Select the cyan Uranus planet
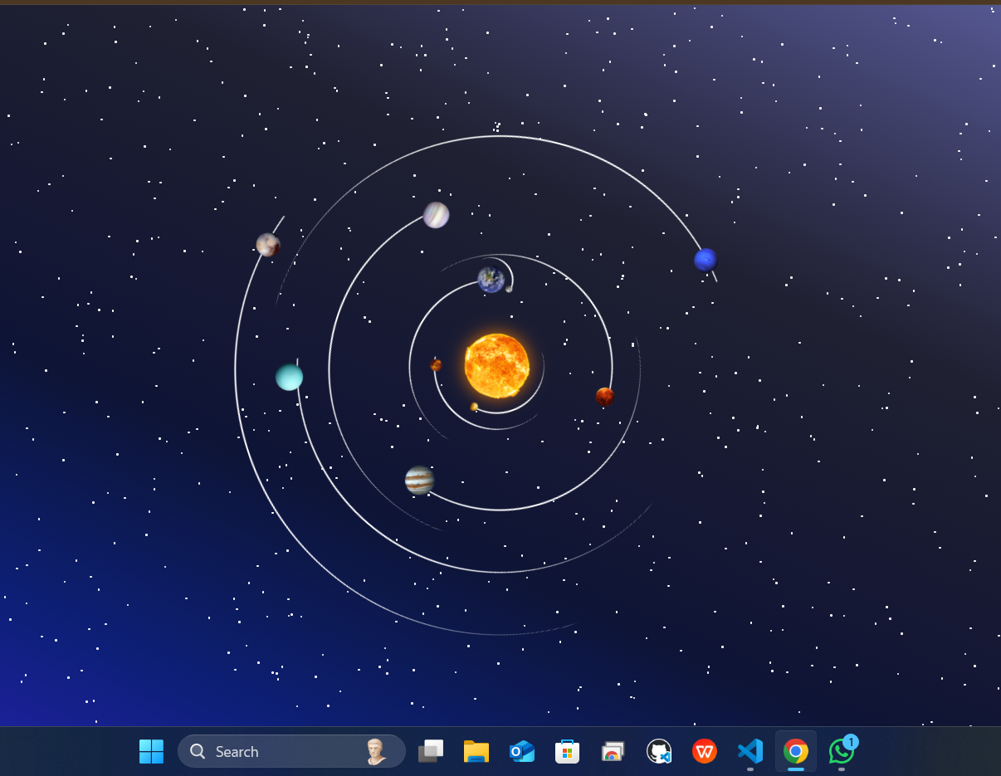The height and width of the screenshot is (776, 1001). click(289, 377)
